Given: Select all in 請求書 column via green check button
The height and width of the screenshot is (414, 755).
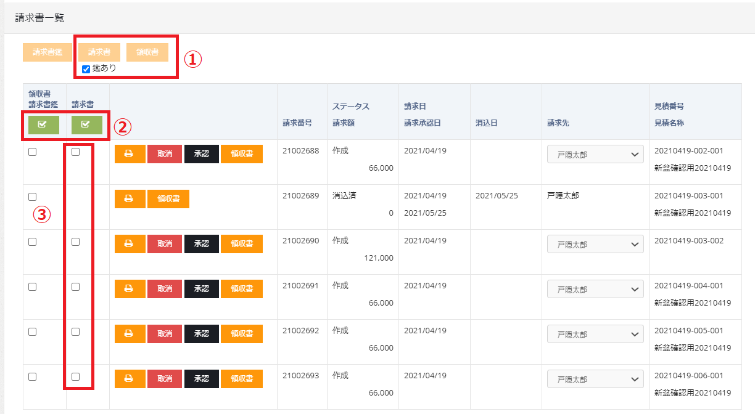Looking at the screenshot, I should [x=86, y=125].
